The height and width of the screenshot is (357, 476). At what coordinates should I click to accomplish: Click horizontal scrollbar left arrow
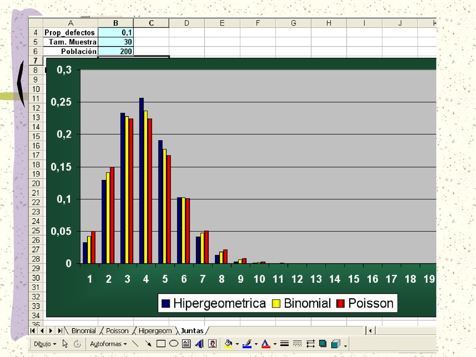[370, 331]
